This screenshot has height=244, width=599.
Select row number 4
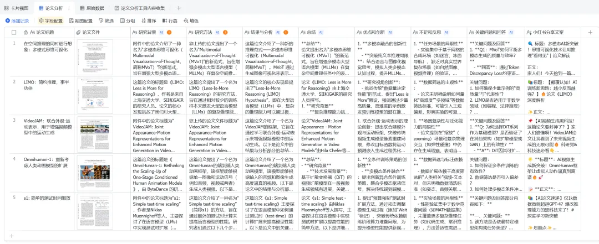point(14,159)
